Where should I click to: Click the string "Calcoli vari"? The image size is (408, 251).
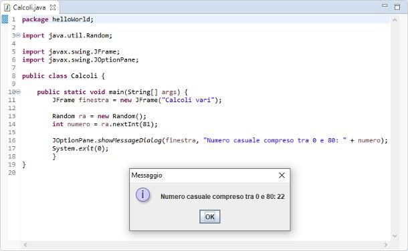(189, 100)
